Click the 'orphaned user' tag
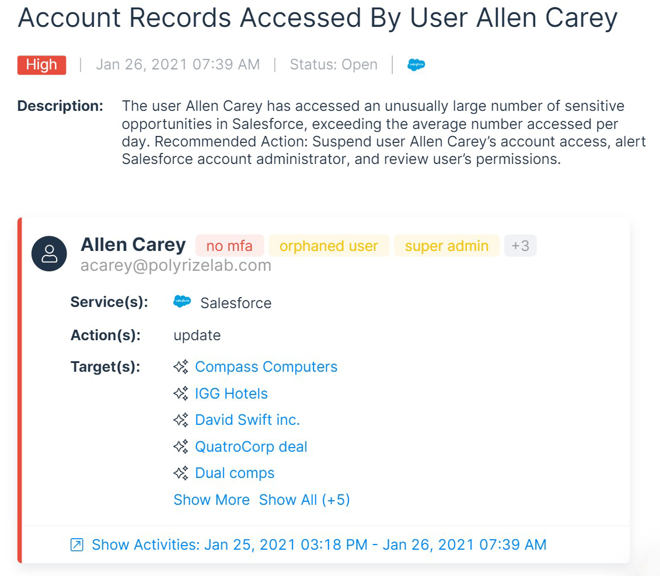Image resolution: width=660 pixels, height=576 pixels. pyautogui.click(x=329, y=246)
